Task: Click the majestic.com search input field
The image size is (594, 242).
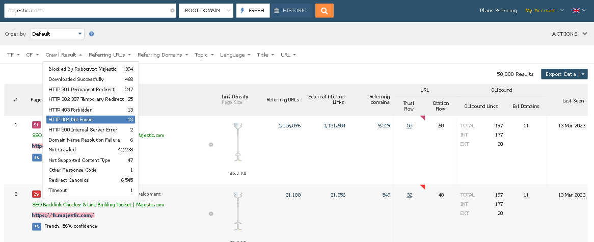Action: pyautogui.click(x=87, y=10)
